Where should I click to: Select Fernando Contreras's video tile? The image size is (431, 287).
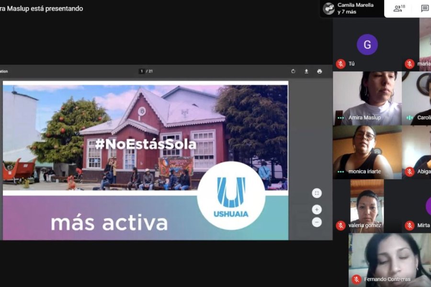(x=390, y=260)
